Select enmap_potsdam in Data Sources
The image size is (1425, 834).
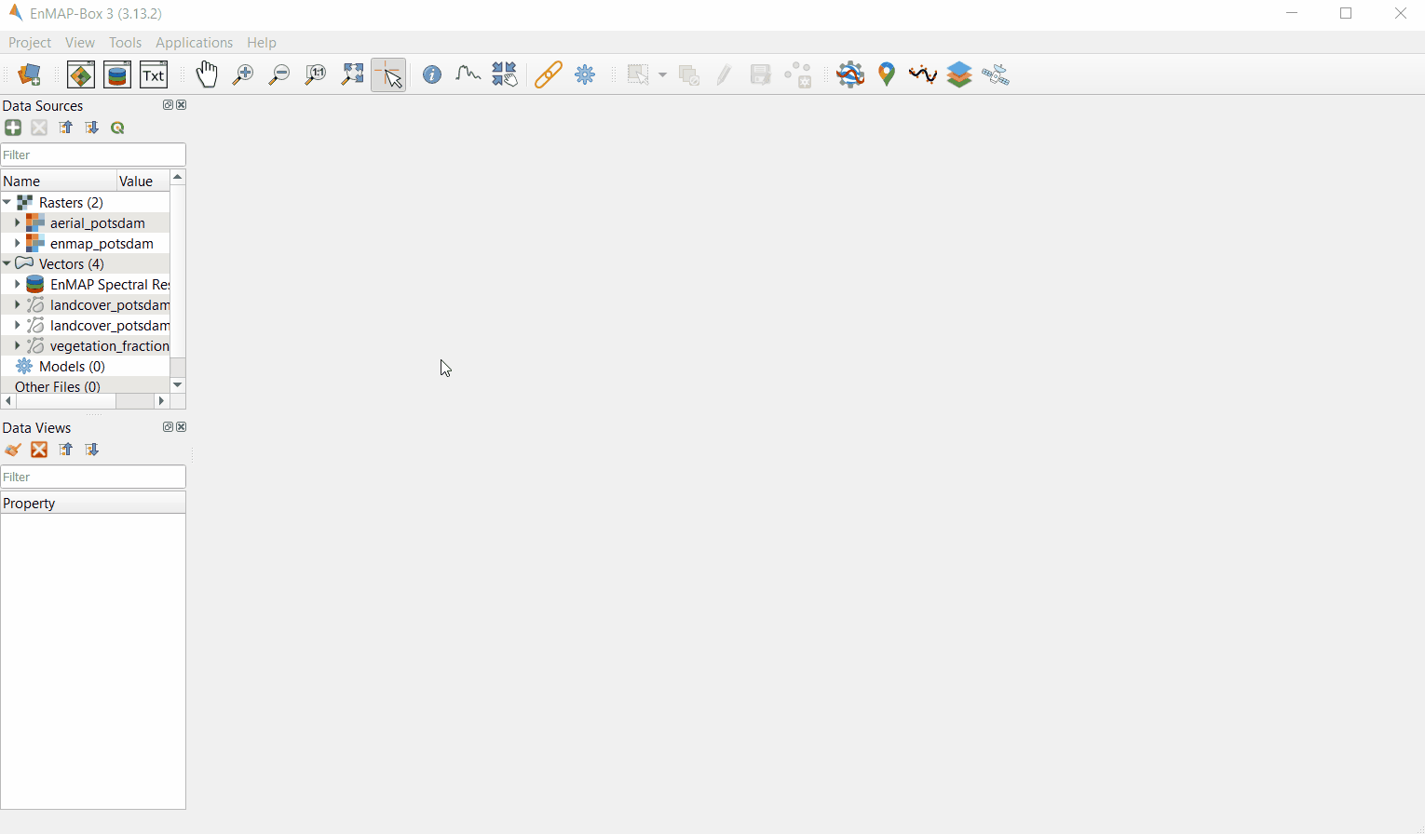pyautogui.click(x=102, y=244)
